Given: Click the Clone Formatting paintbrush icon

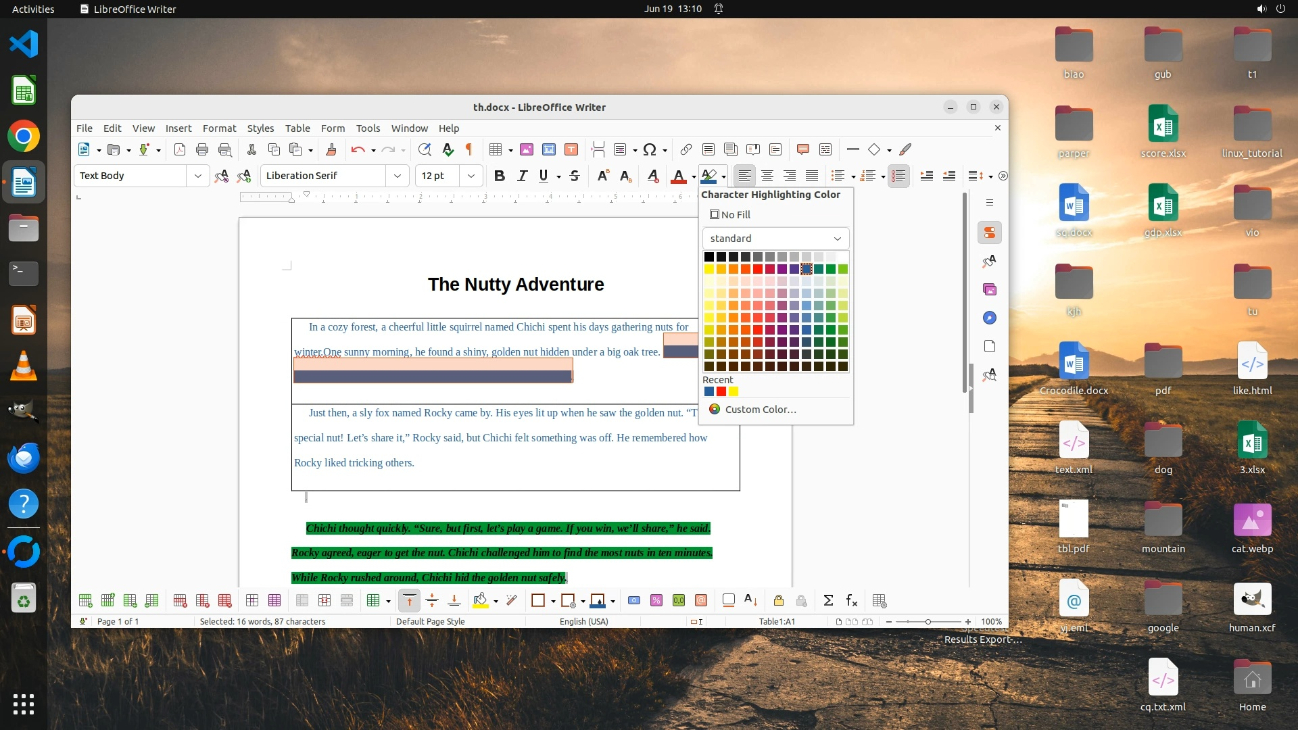Looking at the screenshot, I should (331, 149).
